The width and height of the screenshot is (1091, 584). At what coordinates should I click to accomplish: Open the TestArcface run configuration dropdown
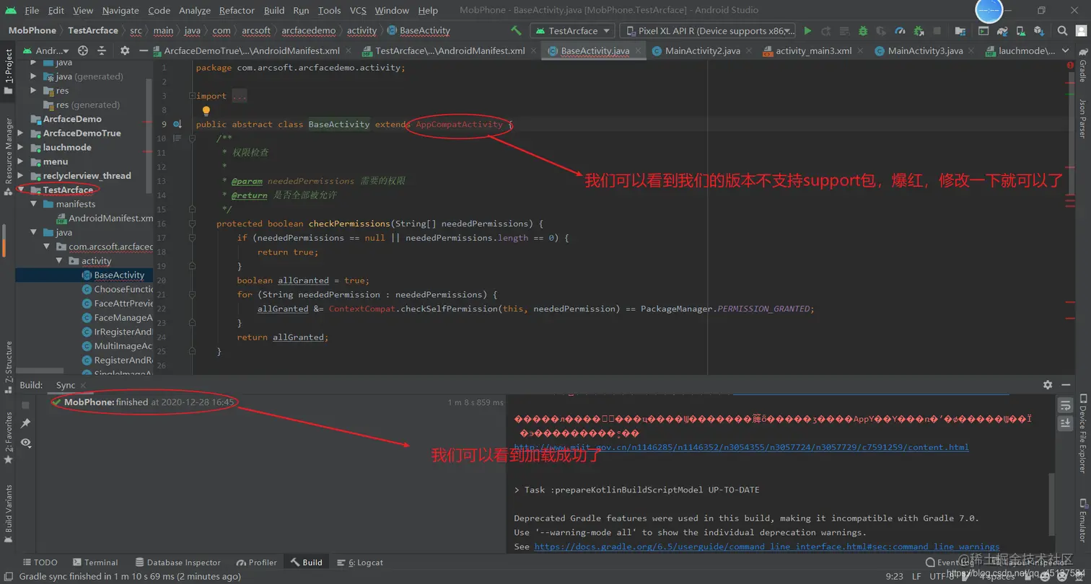pyautogui.click(x=572, y=31)
